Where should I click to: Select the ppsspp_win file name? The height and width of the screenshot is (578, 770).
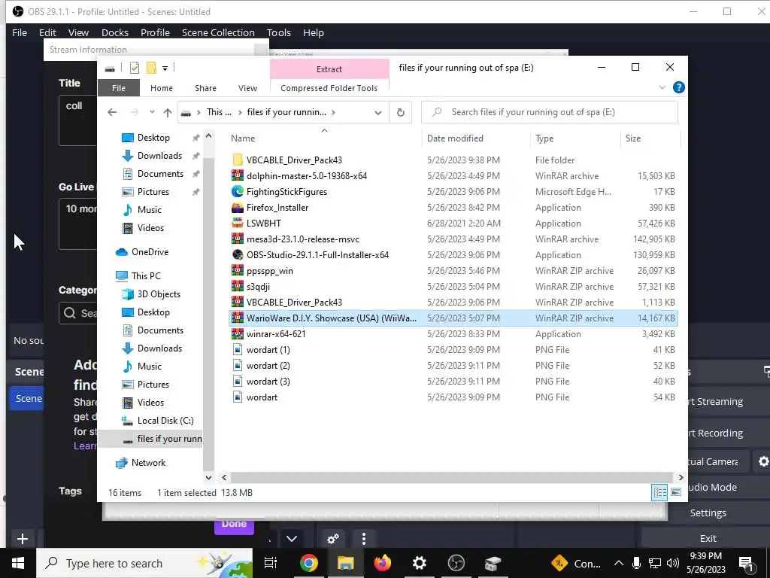click(x=270, y=271)
